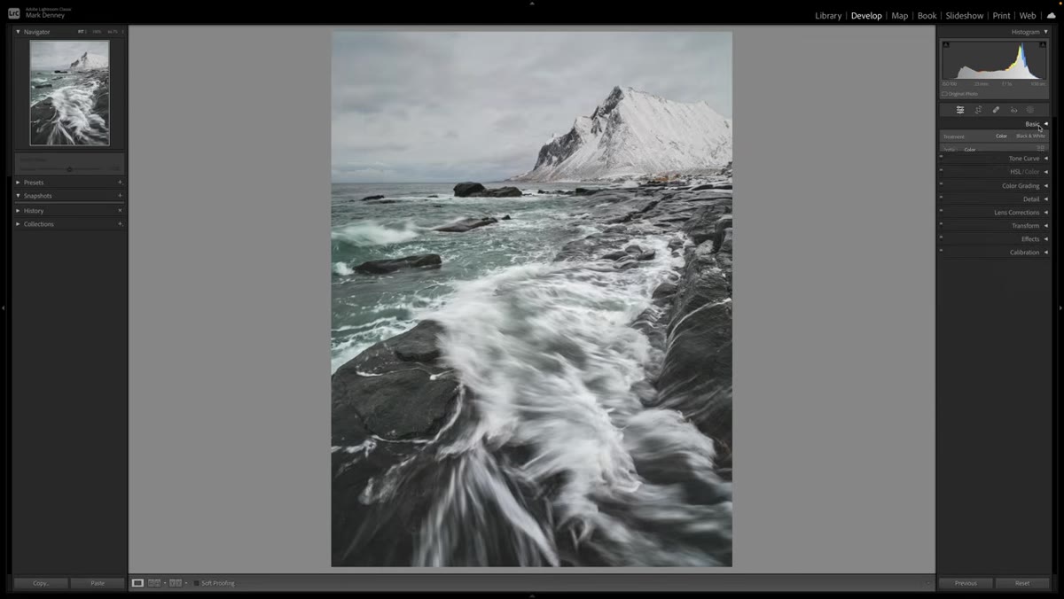Screen dimensions: 1064x599
Task: Toggle highlight clipping indicator in histogram
Action: (1044, 44)
